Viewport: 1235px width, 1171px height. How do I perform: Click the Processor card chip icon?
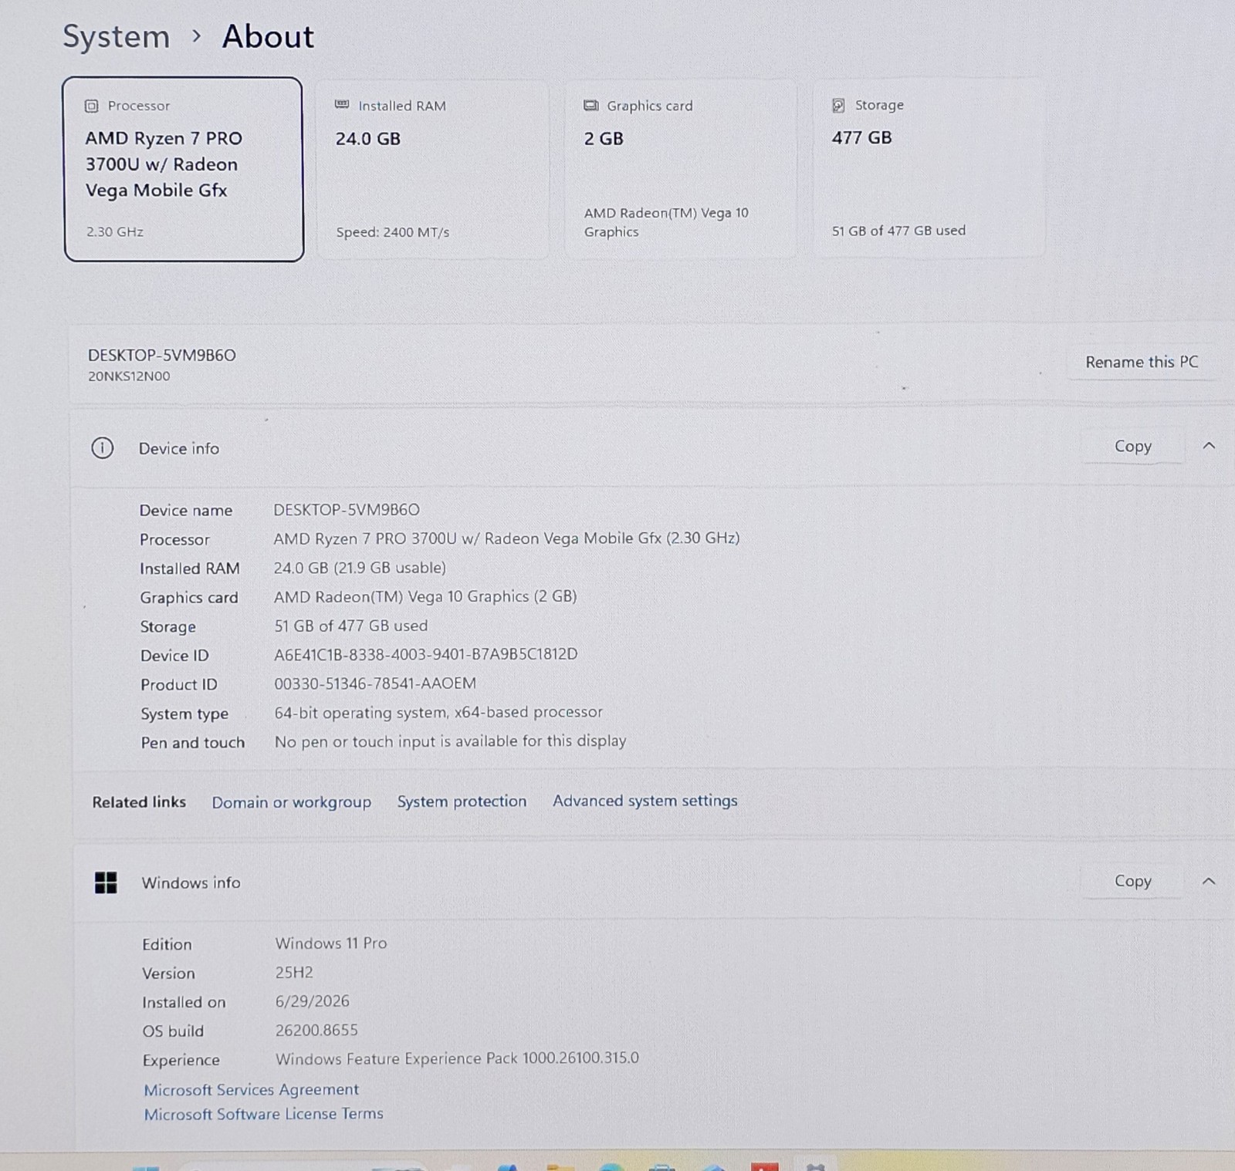tap(92, 106)
